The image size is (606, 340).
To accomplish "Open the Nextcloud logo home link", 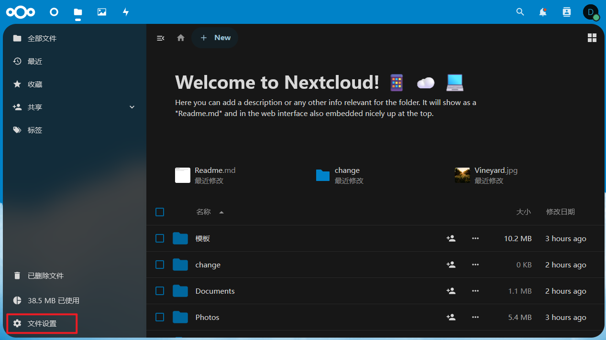I will [x=21, y=12].
